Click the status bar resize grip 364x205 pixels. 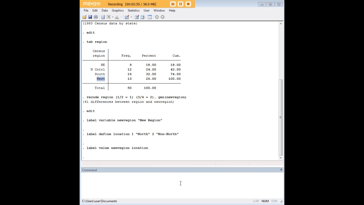point(282,201)
